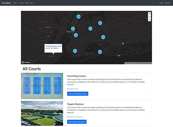Click the 9 cluster just above New York label
This screenshot has width=173, height=127.
point(73,29)
